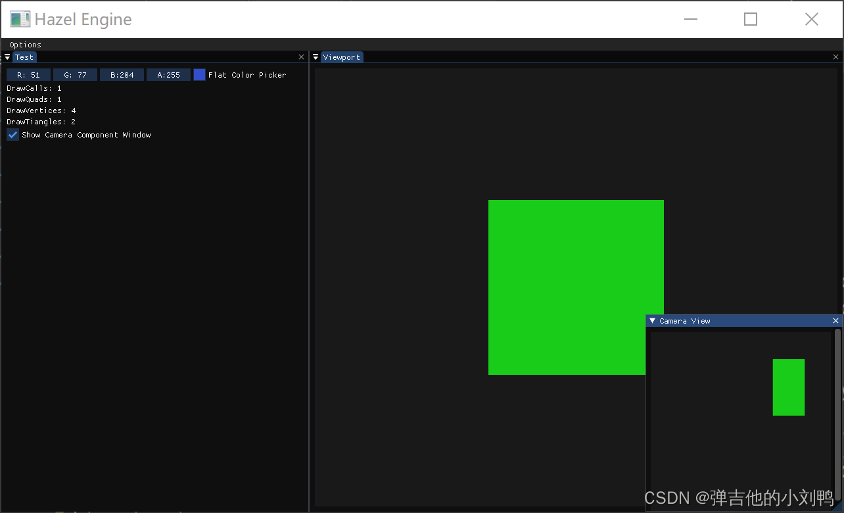The image size is (844, 513).
Task: Click the green quad in Camera View
Action: point(789,387)
